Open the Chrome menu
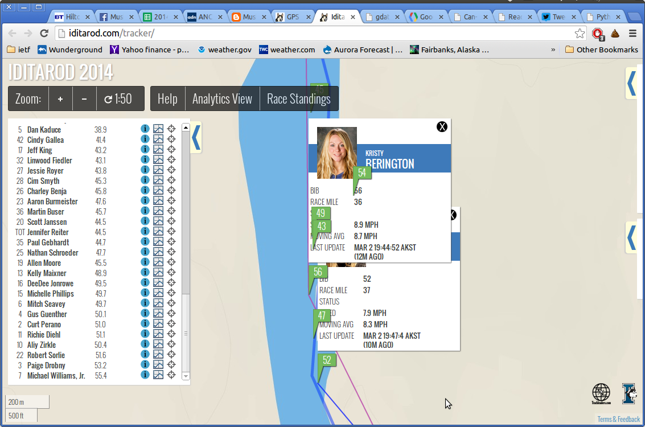This screenshot has width=645, height=427. [x=632, y=34]
